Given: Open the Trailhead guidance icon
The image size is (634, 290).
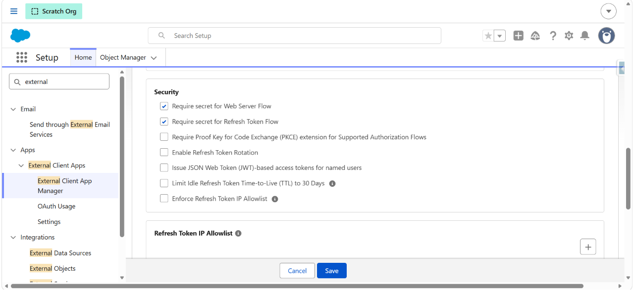Looking at the screenshot, I should point(535,36).
